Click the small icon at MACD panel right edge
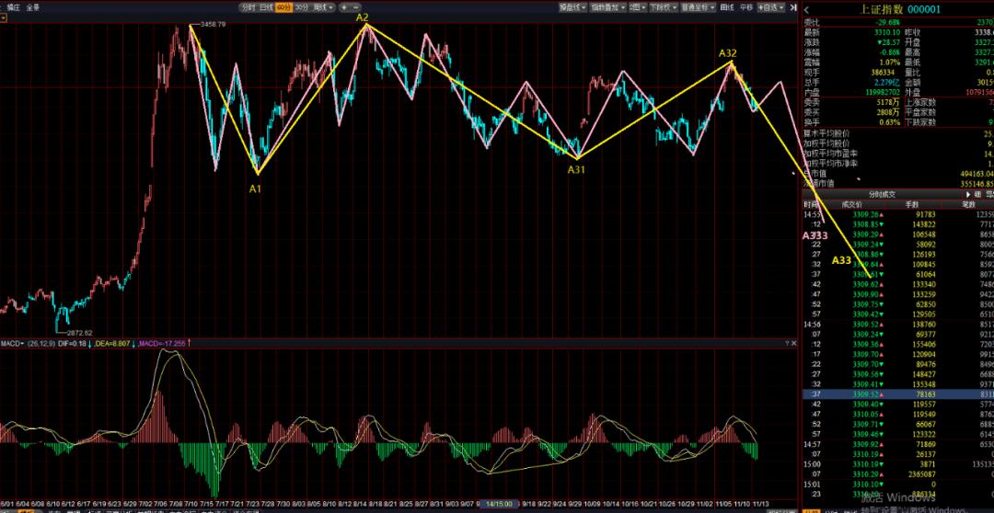994x513 pixels. point(793,342)
